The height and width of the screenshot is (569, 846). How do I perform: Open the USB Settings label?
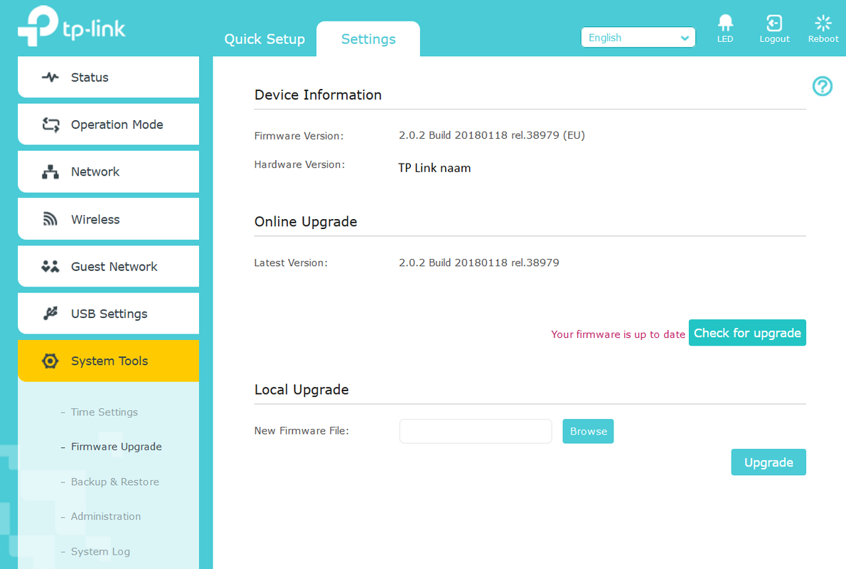109,314
